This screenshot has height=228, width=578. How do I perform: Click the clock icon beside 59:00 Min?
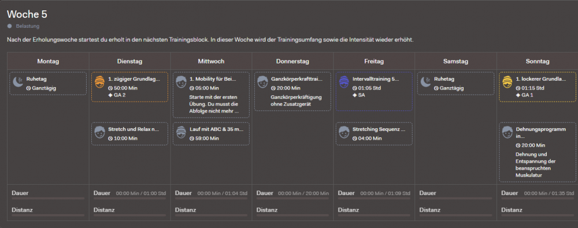coord(192,139)
